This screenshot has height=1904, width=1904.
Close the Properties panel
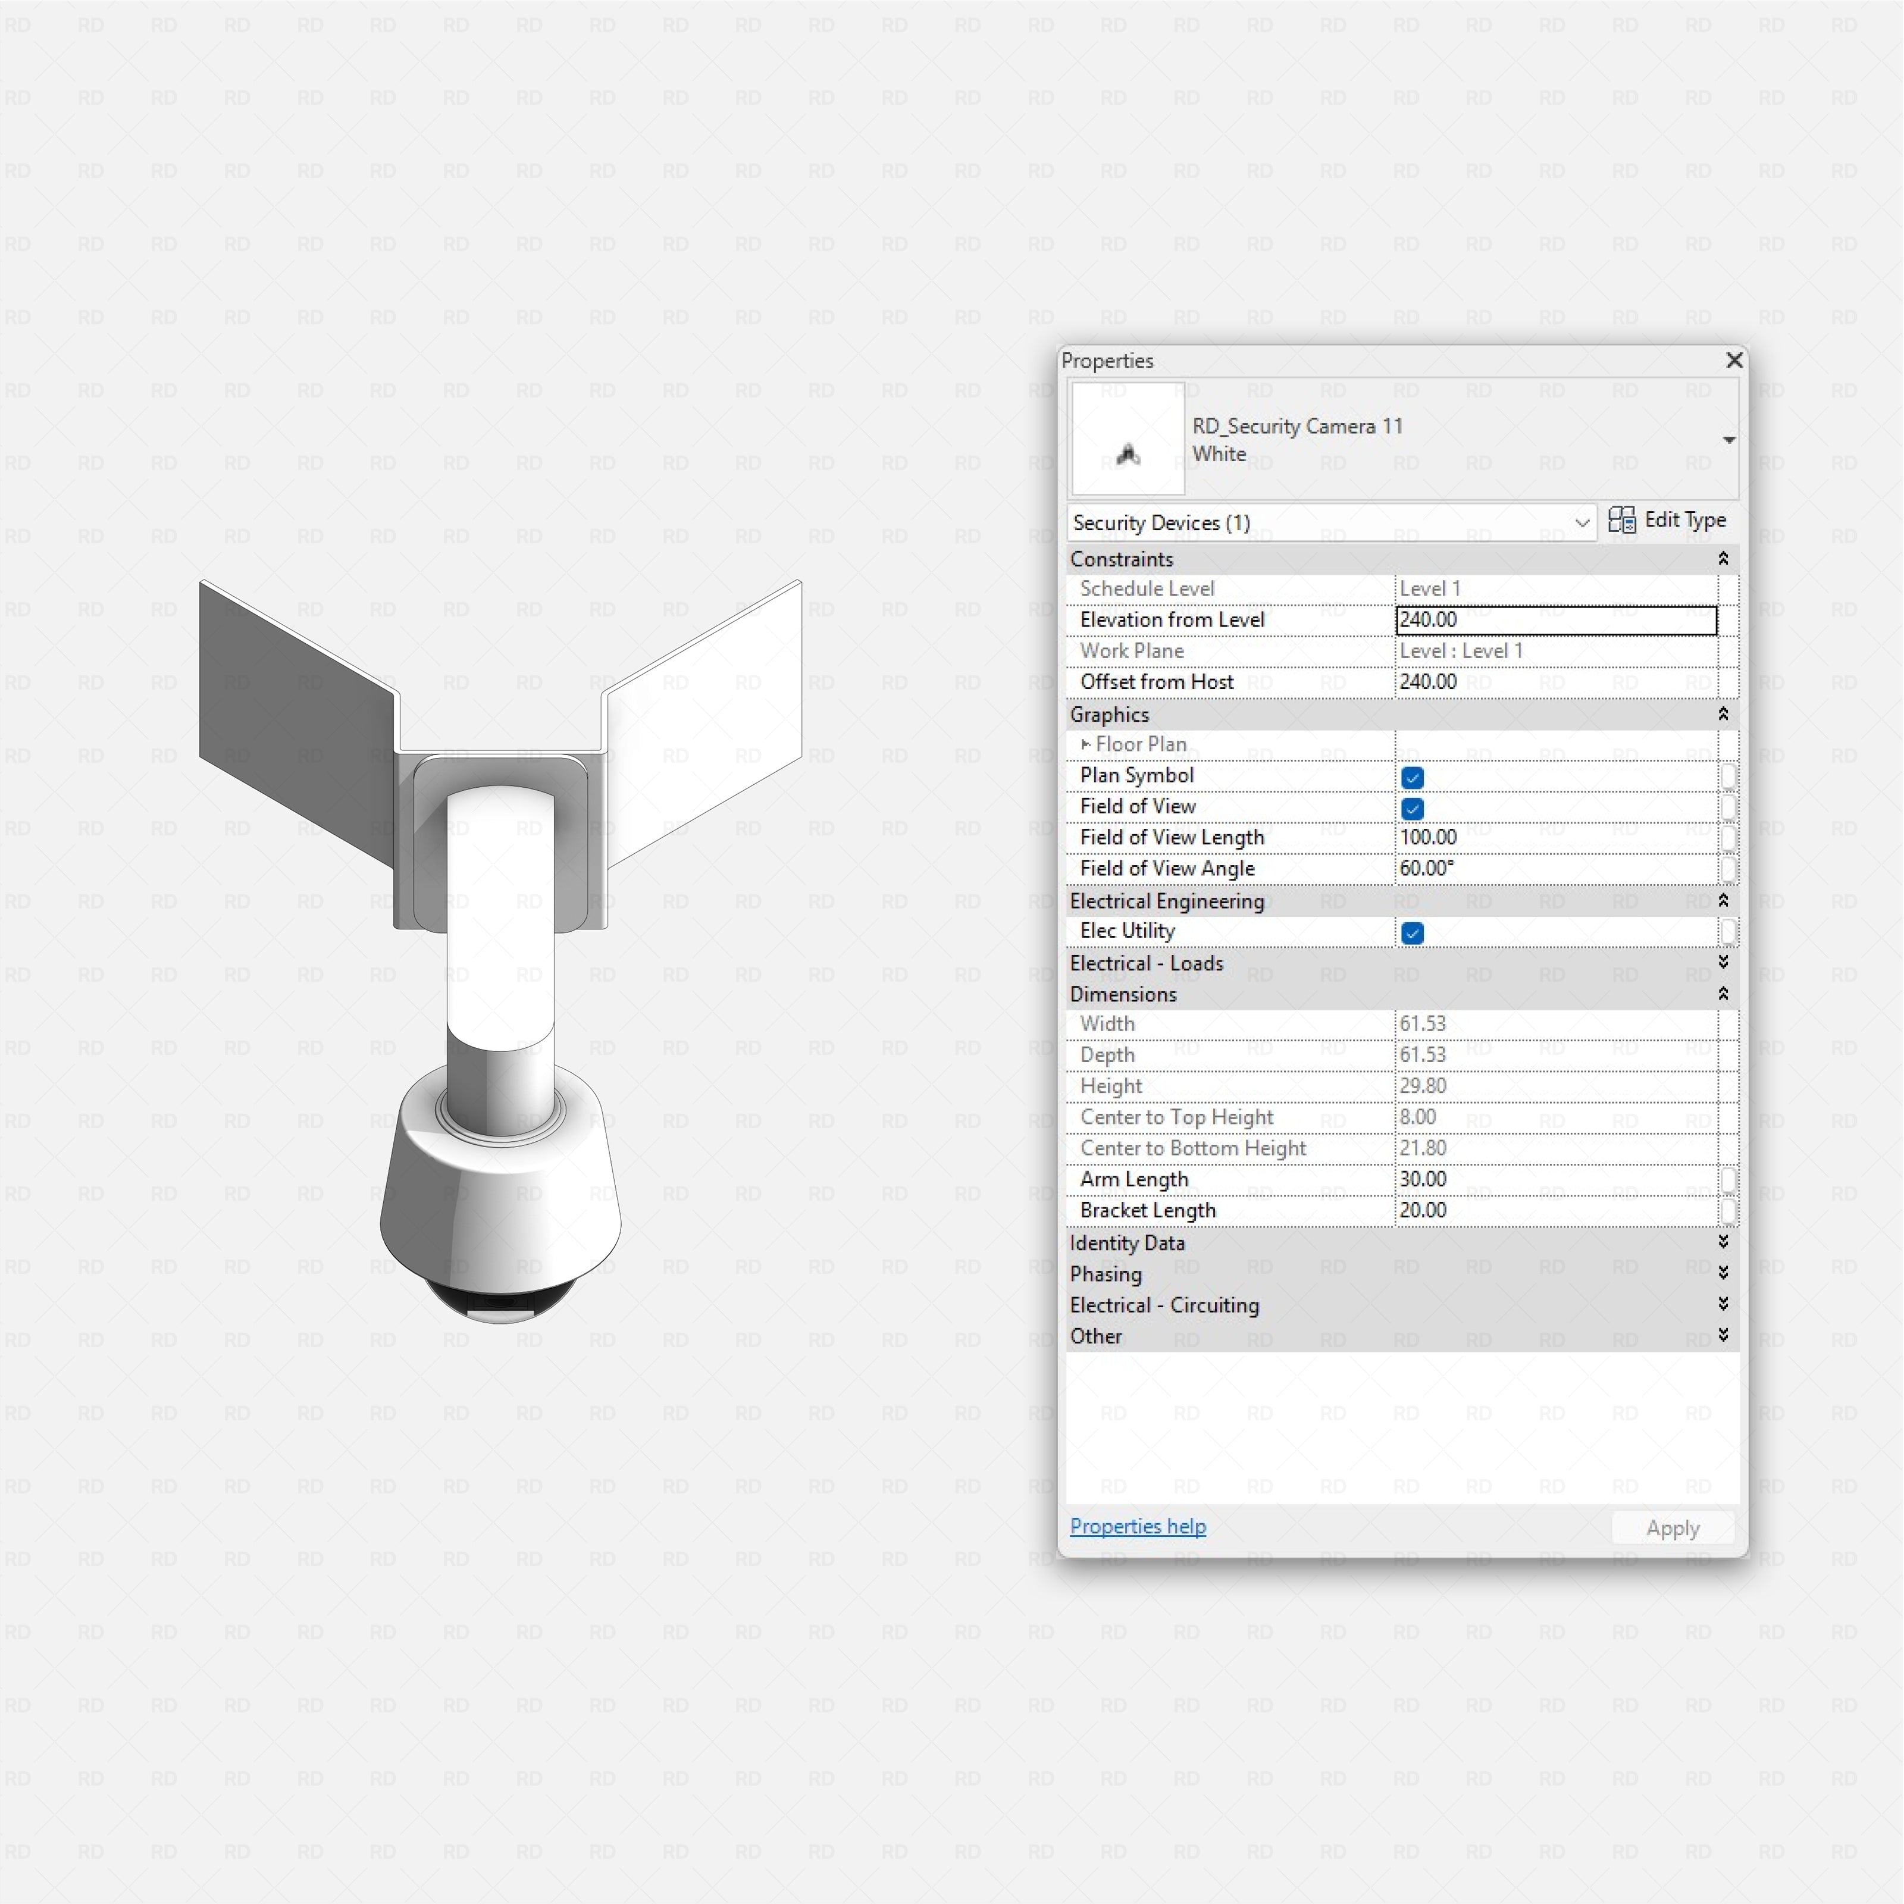1734,361
